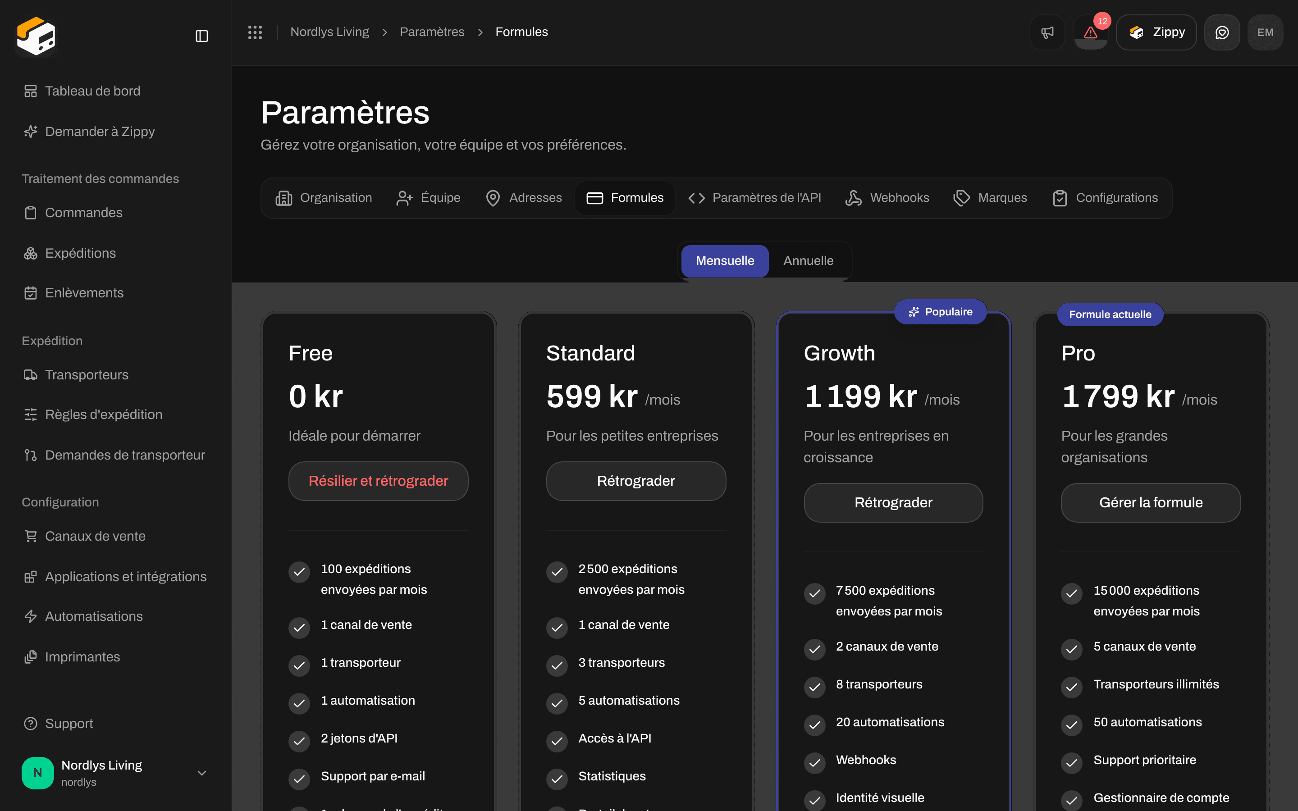This screenshot has width=1298, height=811.
Task: Click the Tableau de bord icon
Action: 31,91
